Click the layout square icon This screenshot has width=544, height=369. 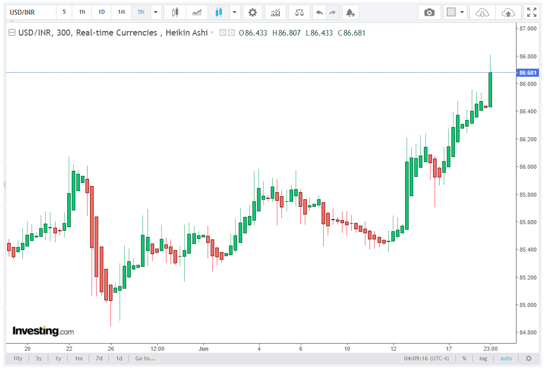tap(451, 13)
